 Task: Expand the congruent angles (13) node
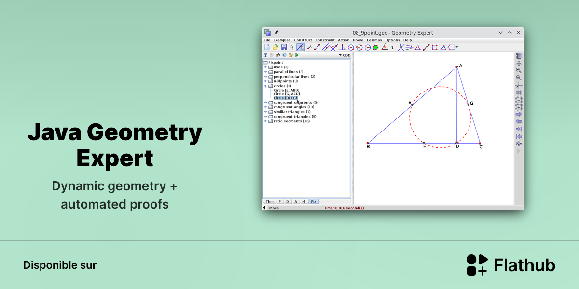pyautogui.click(x=265, y=107)
